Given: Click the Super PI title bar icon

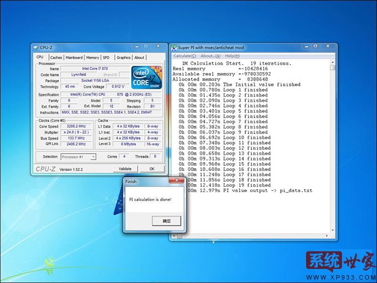Looking at the screenshot, I should point(174,48).
